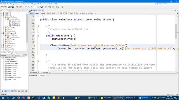Image resolution: width=179 pixels, height=100 pixels.
Task: Run the project with green play icon
Action: [x=53, y=7]
